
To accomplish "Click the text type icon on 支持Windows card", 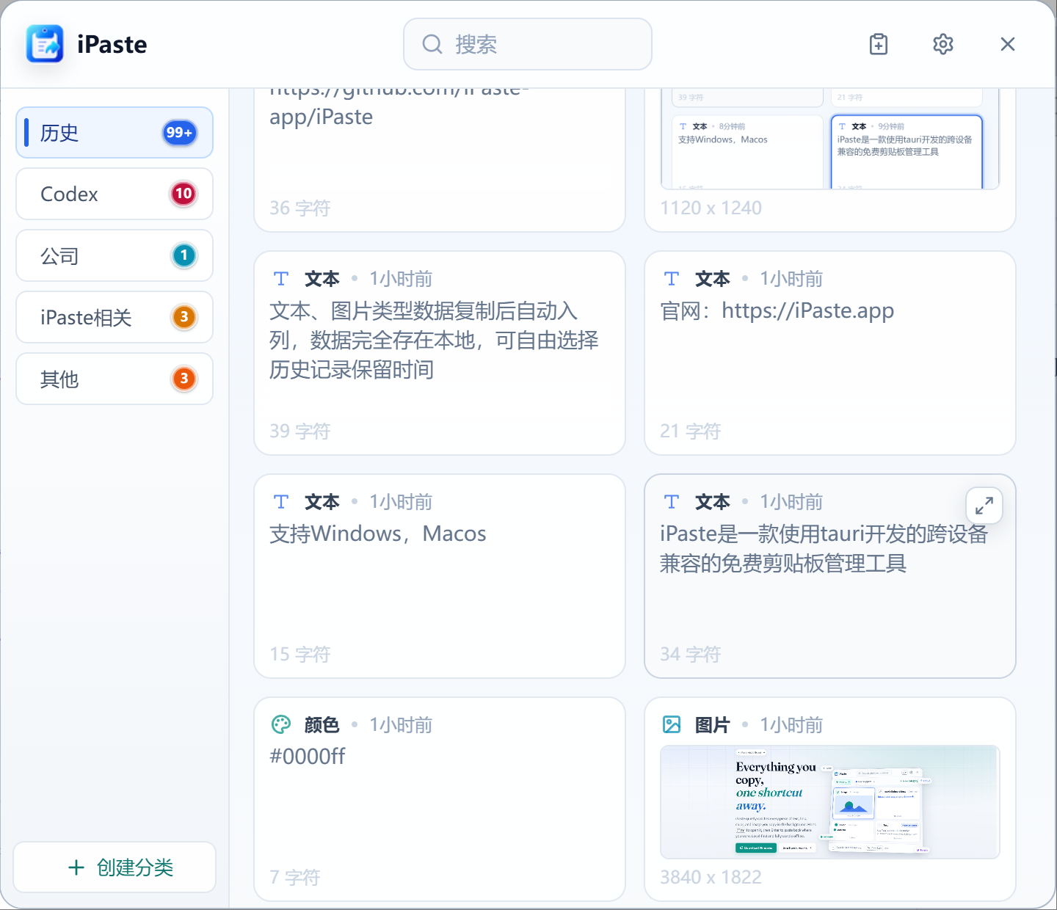I will click(281, 502).
